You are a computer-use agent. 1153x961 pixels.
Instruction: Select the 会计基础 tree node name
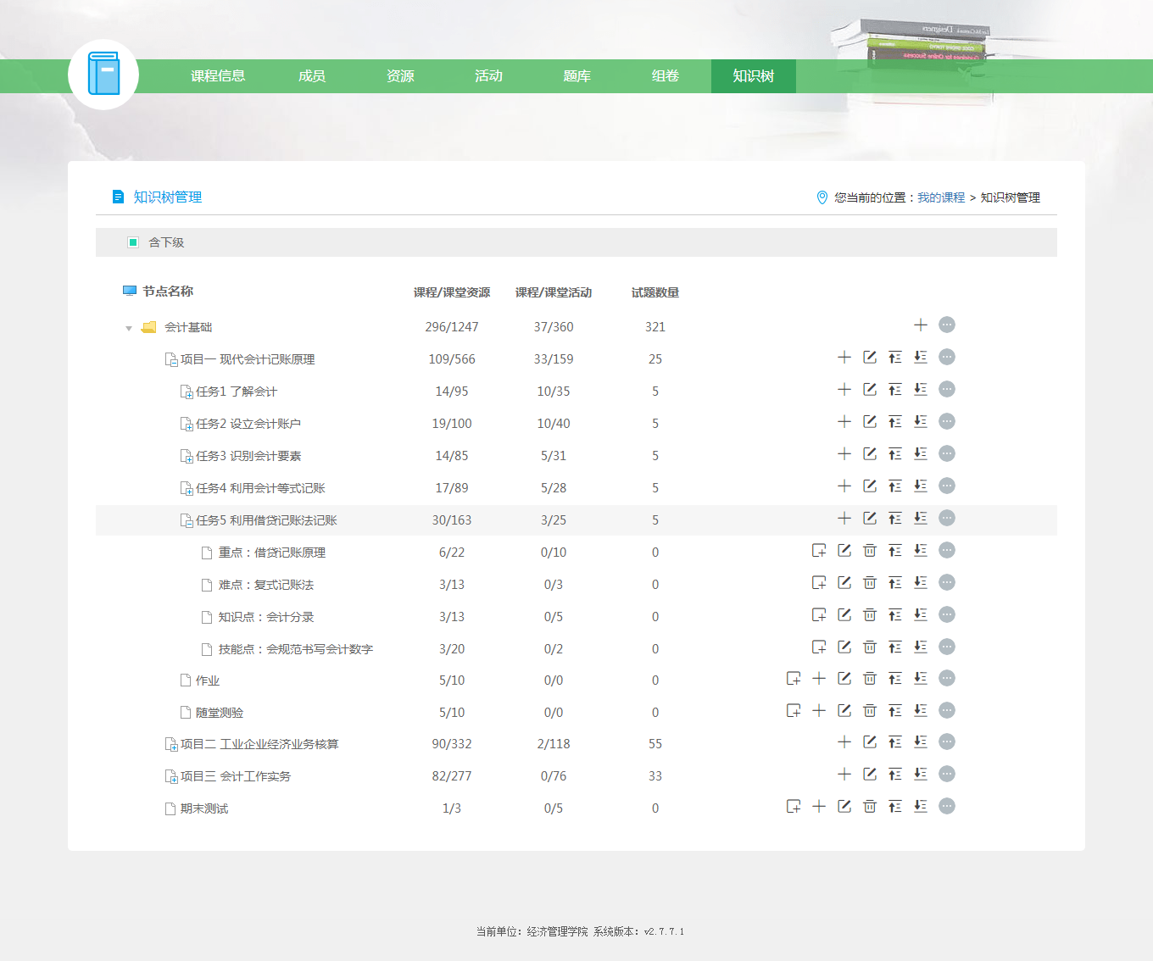click(x=188, y=327)
